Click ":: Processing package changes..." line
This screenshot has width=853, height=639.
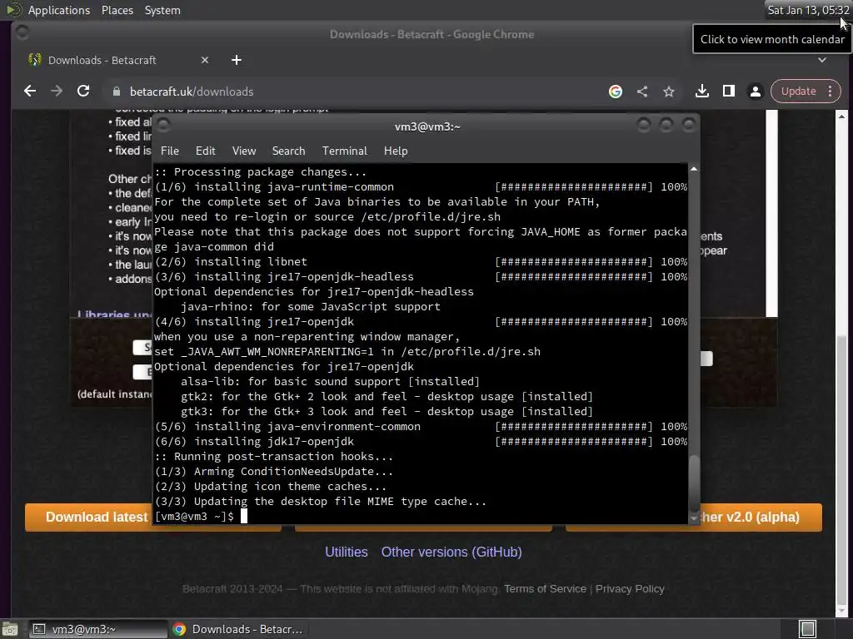260,172
